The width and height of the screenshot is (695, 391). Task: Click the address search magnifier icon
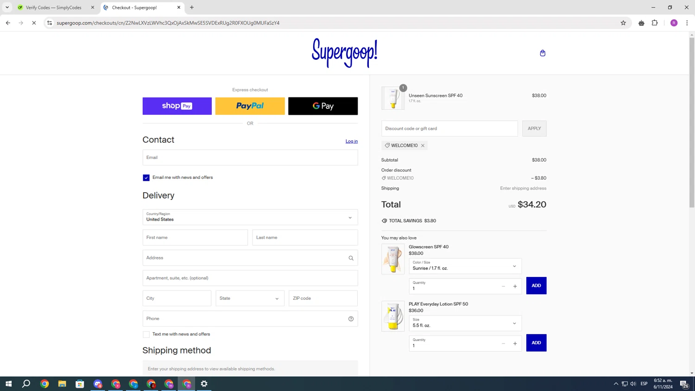click(351, 258)
